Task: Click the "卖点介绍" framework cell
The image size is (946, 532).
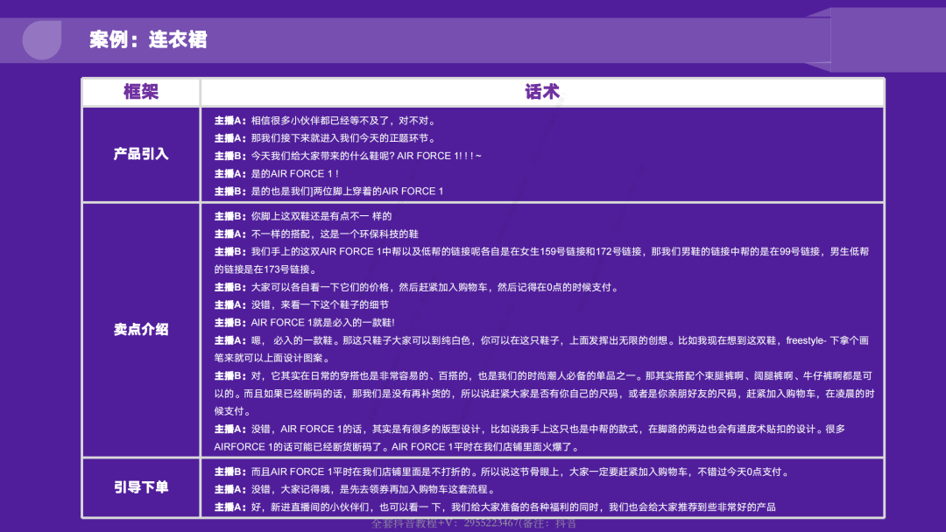Action: (x=140, y=330)
